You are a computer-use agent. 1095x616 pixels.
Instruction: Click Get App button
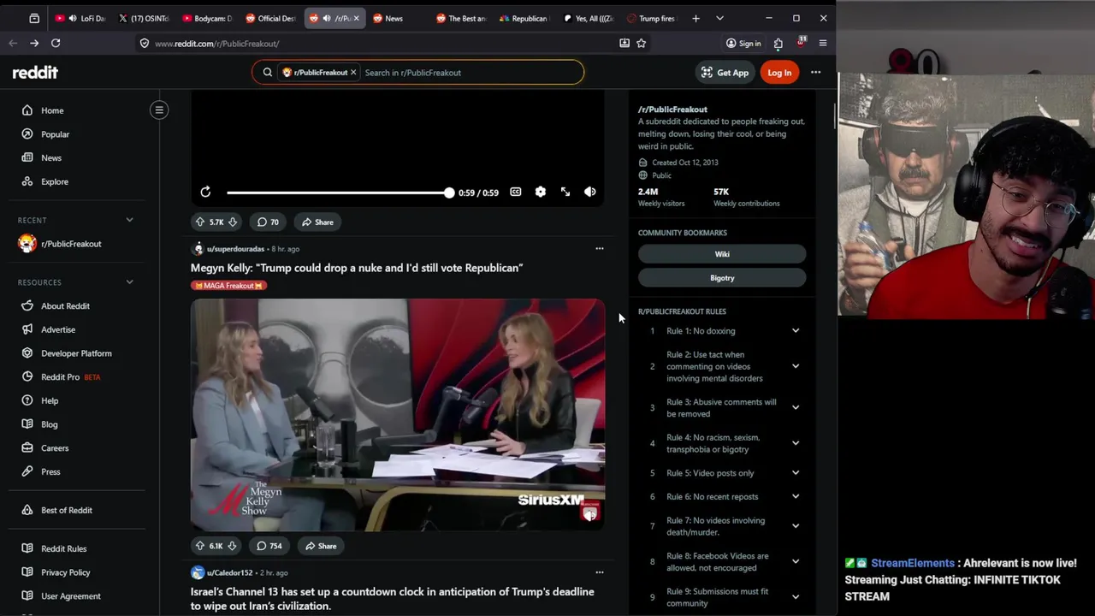click(x=725, y=73)
